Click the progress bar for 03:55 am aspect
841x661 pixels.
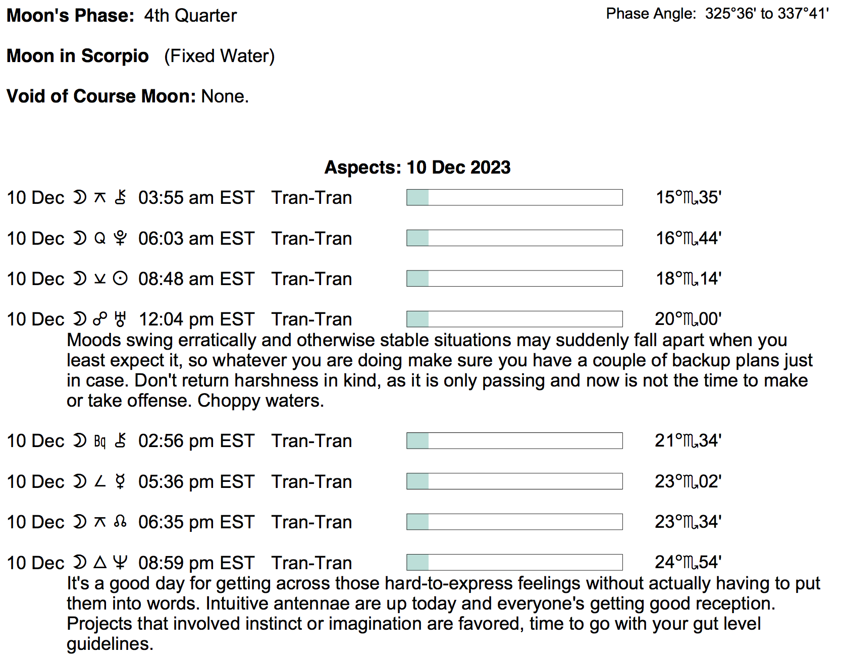(514, 197)
